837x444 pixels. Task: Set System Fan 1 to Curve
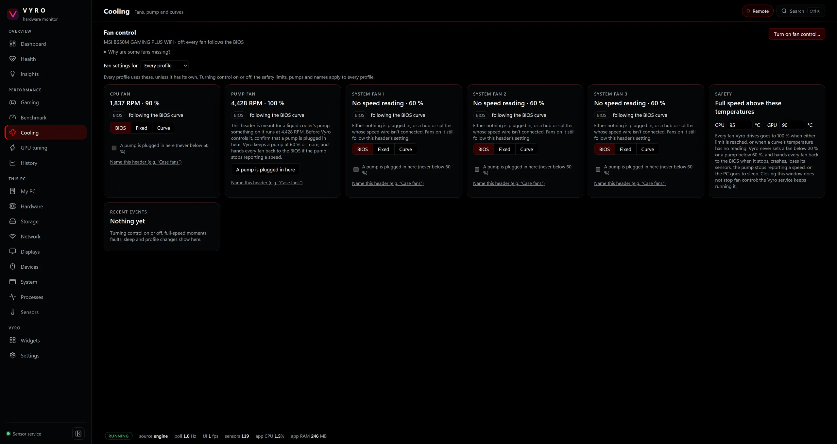coord(405,149)
